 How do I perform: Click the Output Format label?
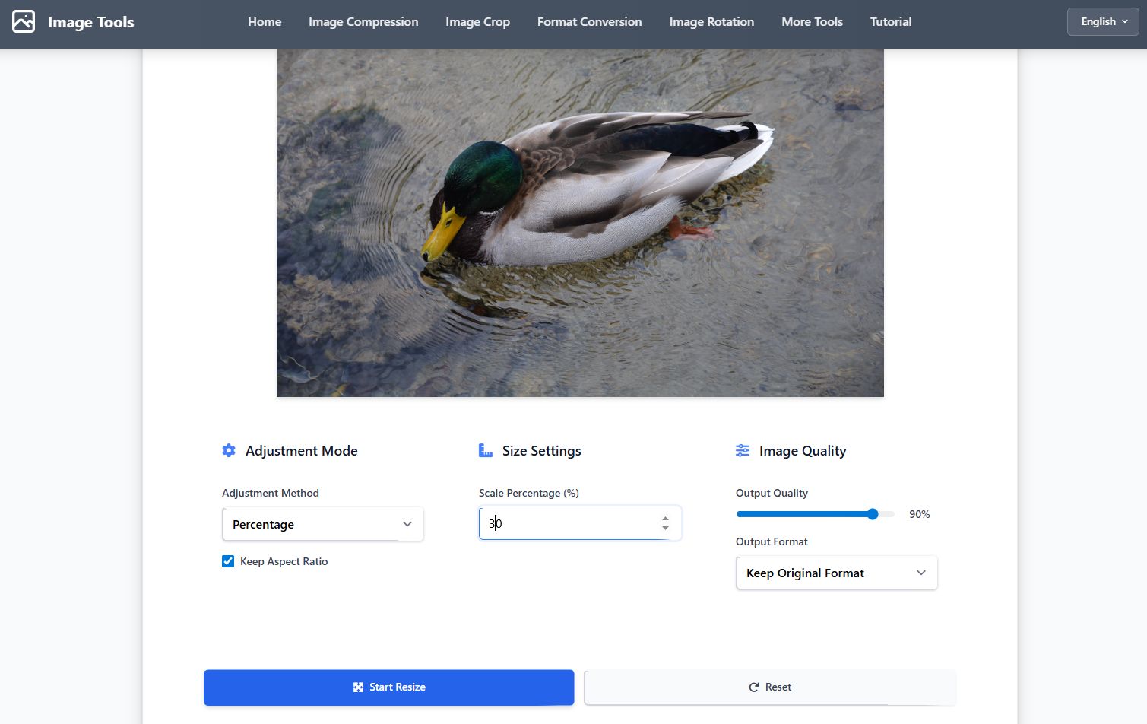coord(772,541)
